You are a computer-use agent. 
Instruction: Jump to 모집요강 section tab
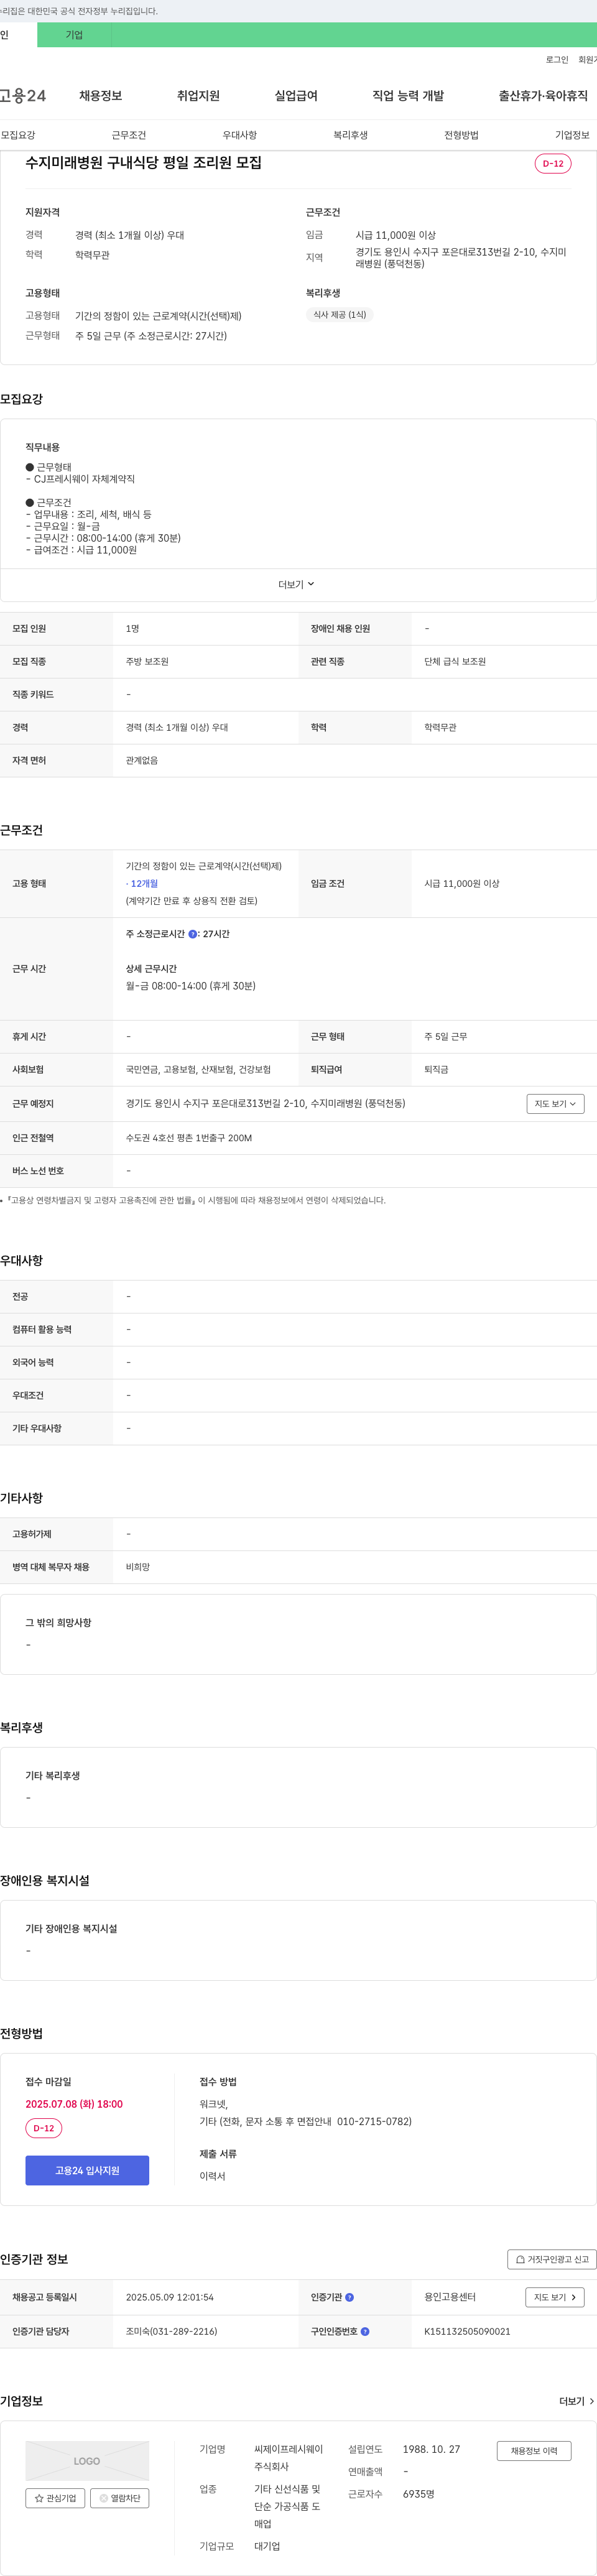18,135
